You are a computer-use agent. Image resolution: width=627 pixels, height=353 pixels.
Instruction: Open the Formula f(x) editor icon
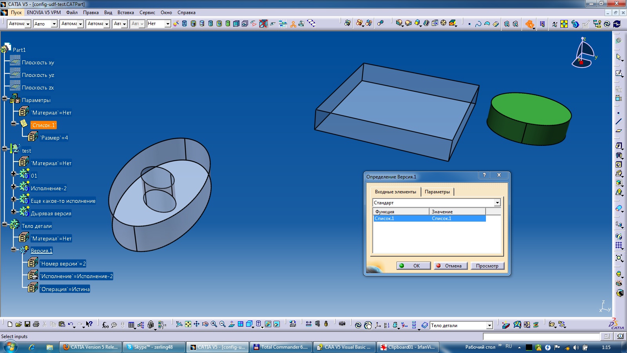pos(105,325)
